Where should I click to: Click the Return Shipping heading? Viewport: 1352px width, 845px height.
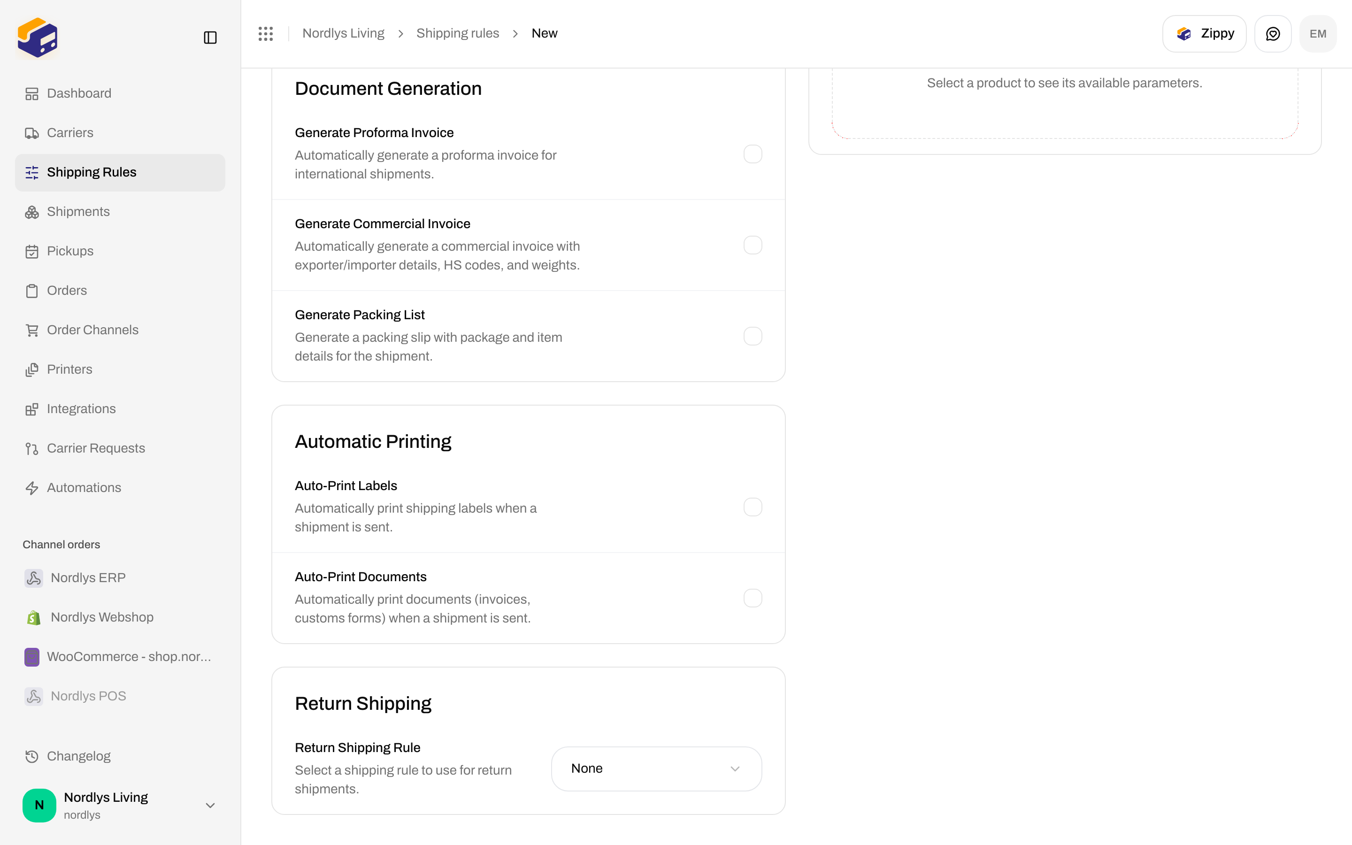(363, 703)
